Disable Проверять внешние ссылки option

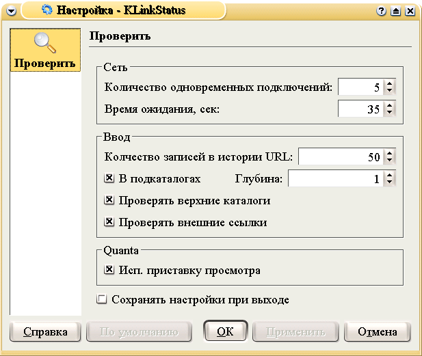pyautogui.click(x=108, y=222)
